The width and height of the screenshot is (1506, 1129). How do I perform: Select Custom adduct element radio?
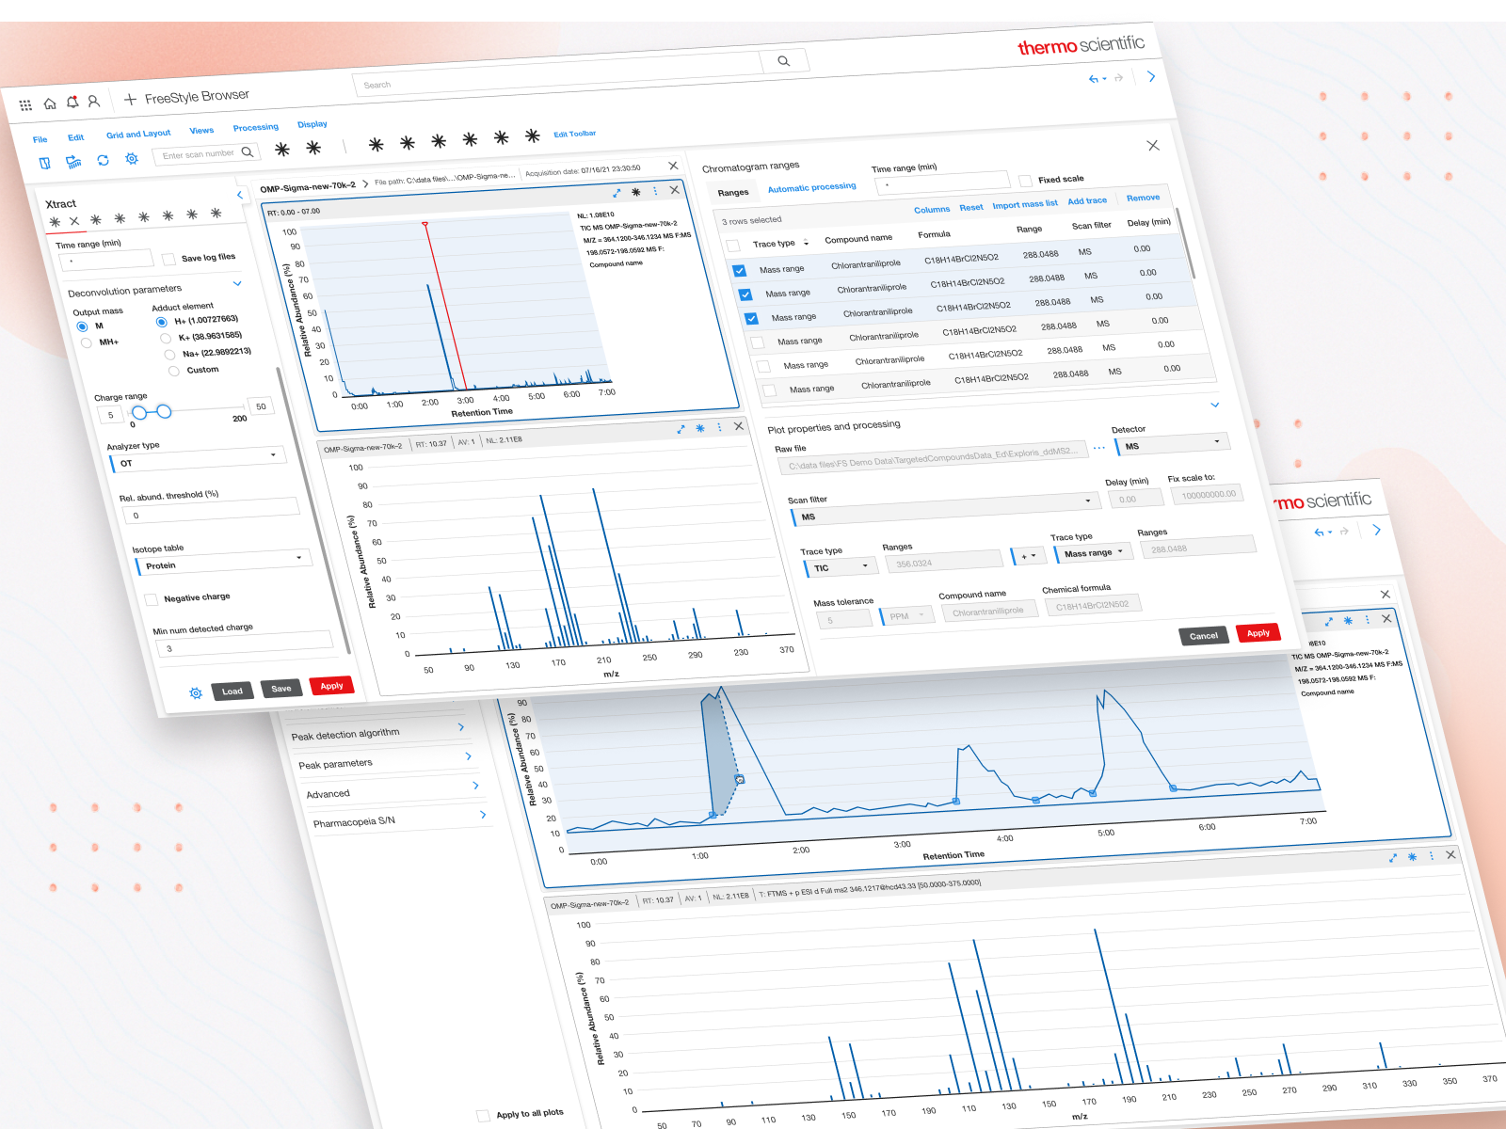click(x=173, y=372)
